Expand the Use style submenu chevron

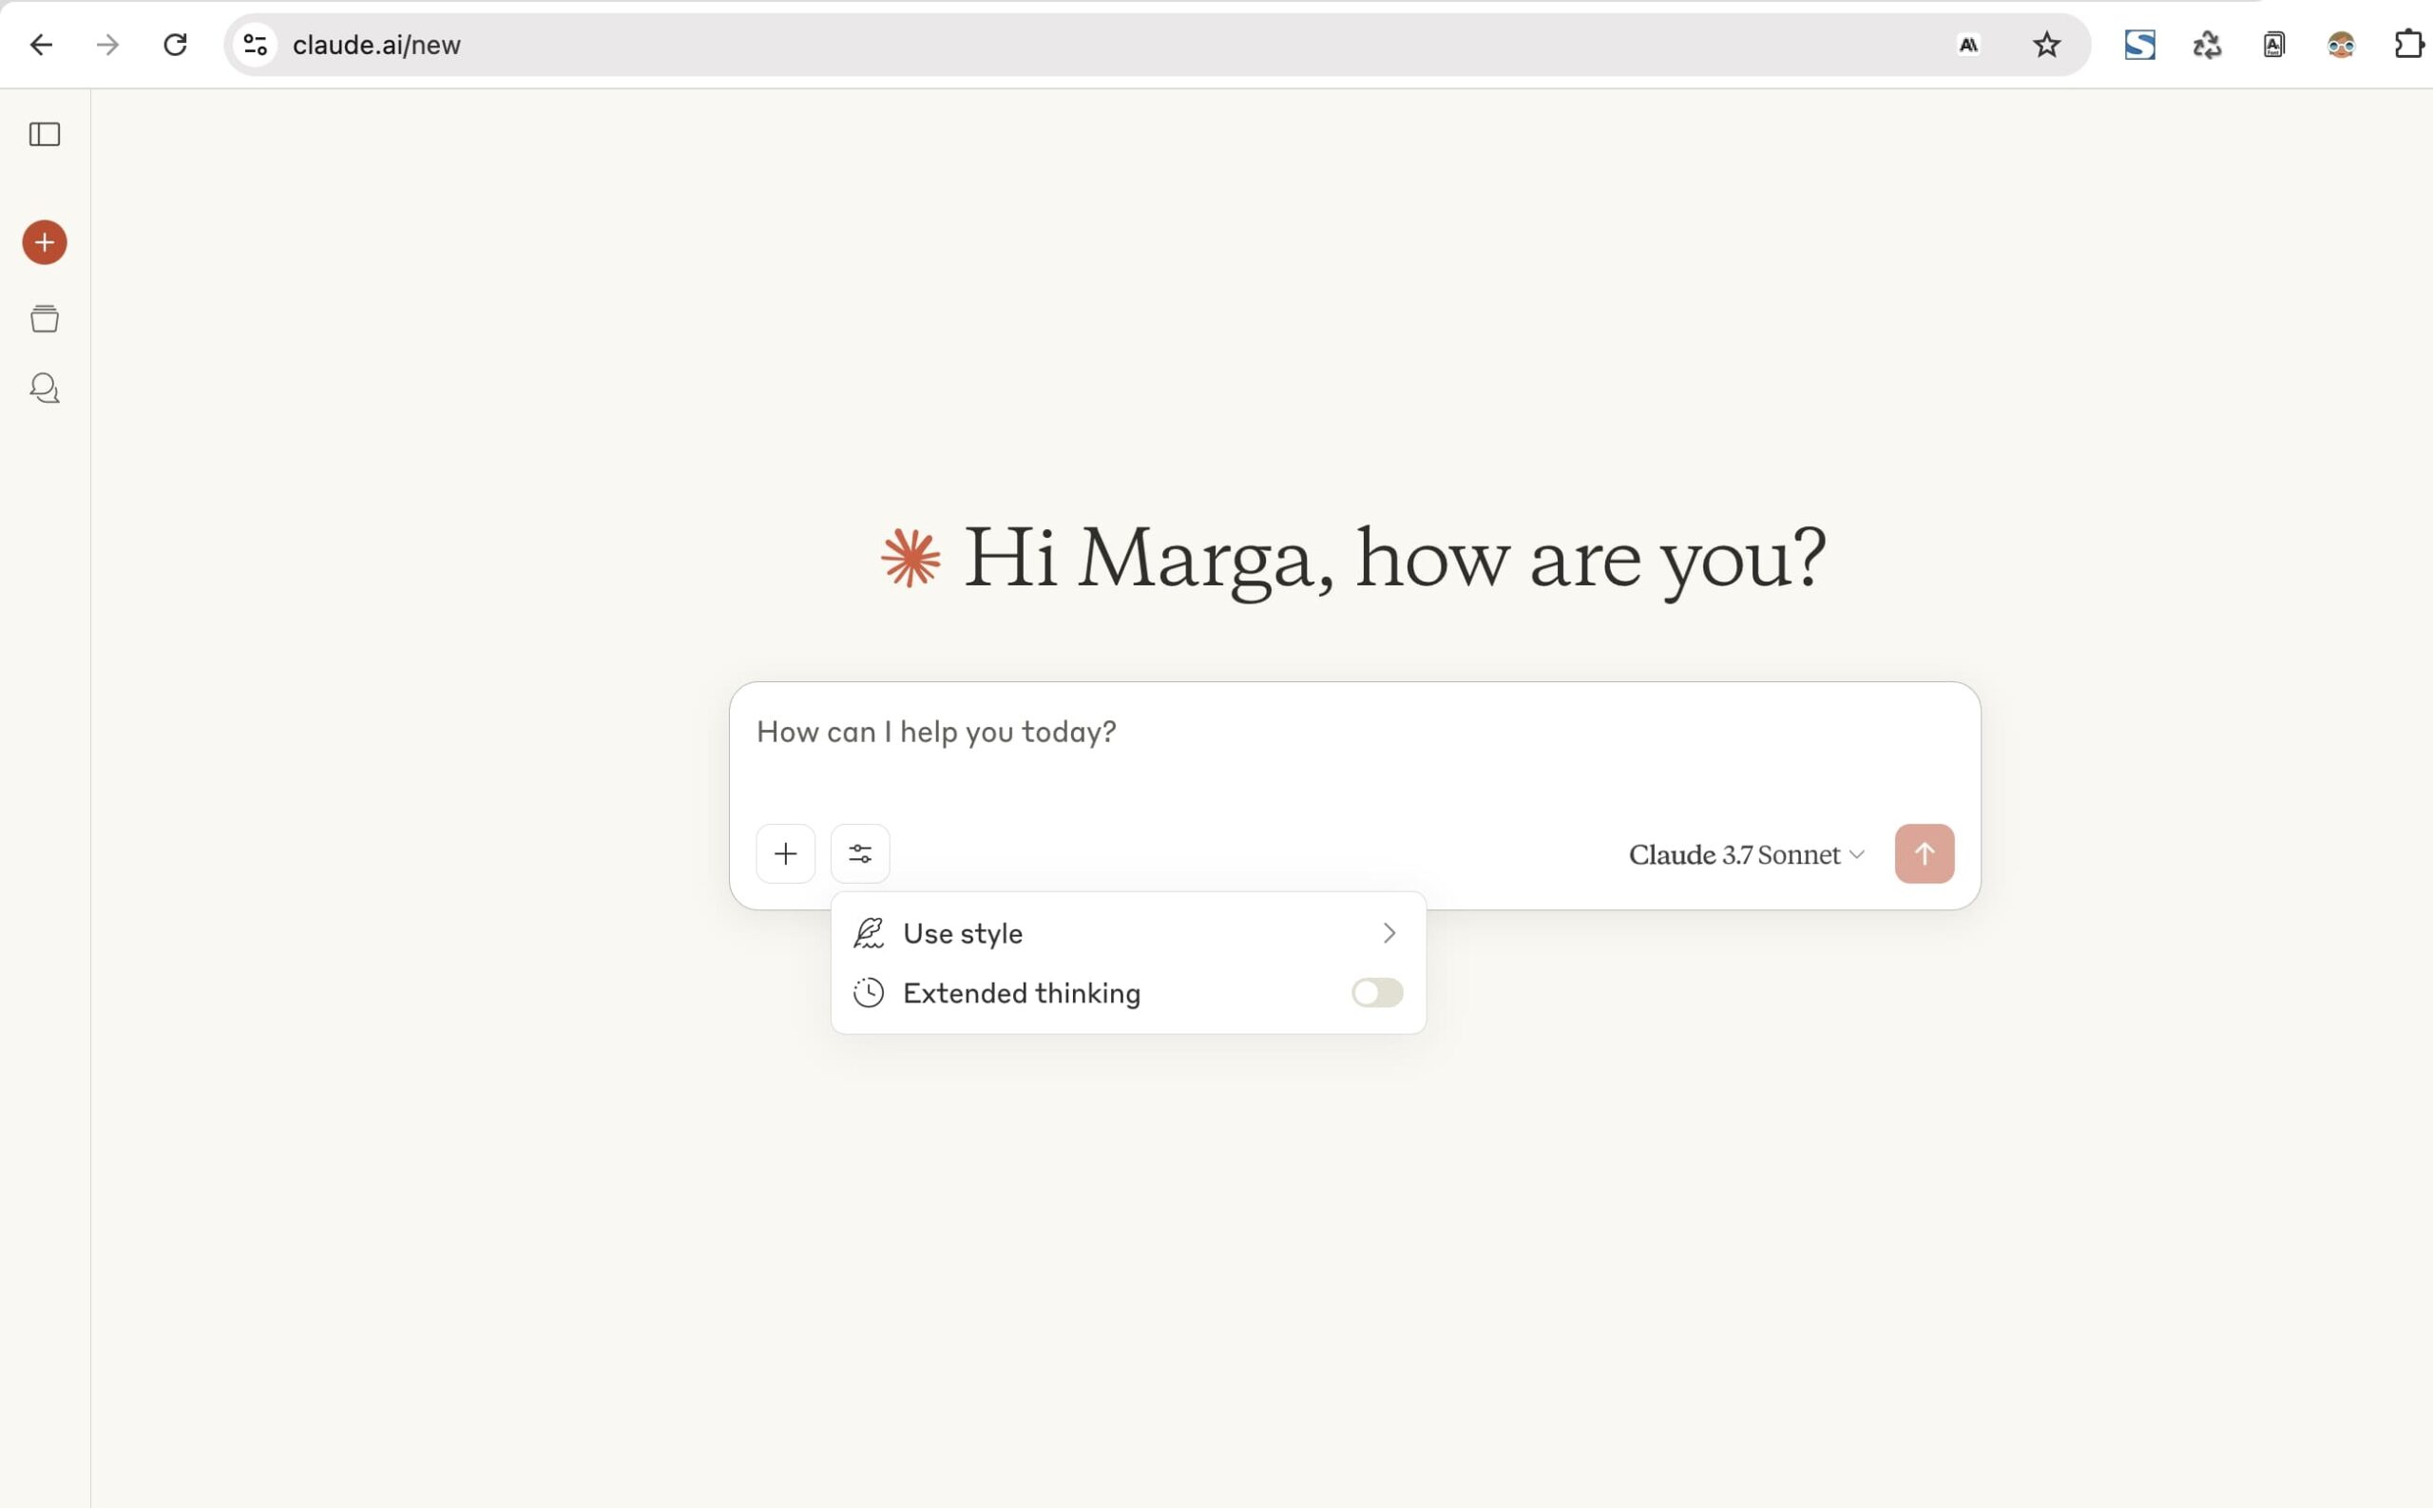1389,932
